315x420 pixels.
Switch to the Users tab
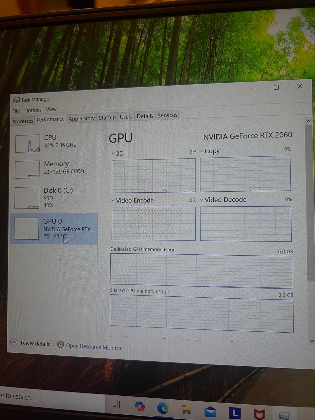coord(126,117)
